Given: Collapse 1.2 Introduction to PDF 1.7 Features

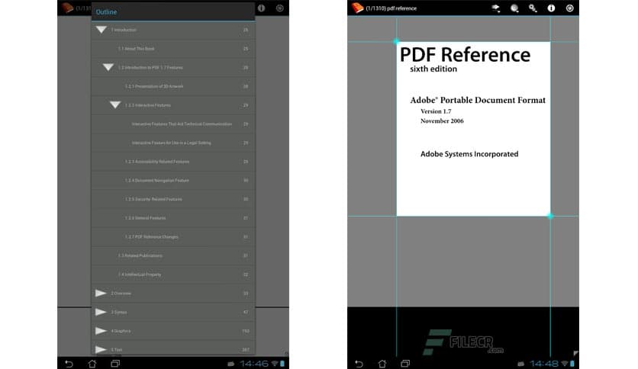Looking at the screenshot, I should click(x=108, y=67).
